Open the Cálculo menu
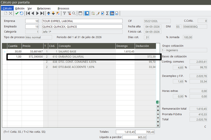The width and height of the screenshot is (211, 140). click(7, 8)
